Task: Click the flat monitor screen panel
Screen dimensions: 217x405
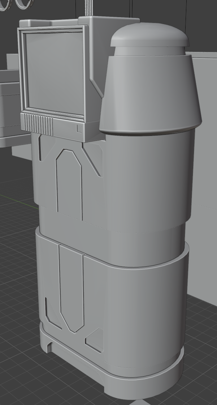Action: [55, 73]
